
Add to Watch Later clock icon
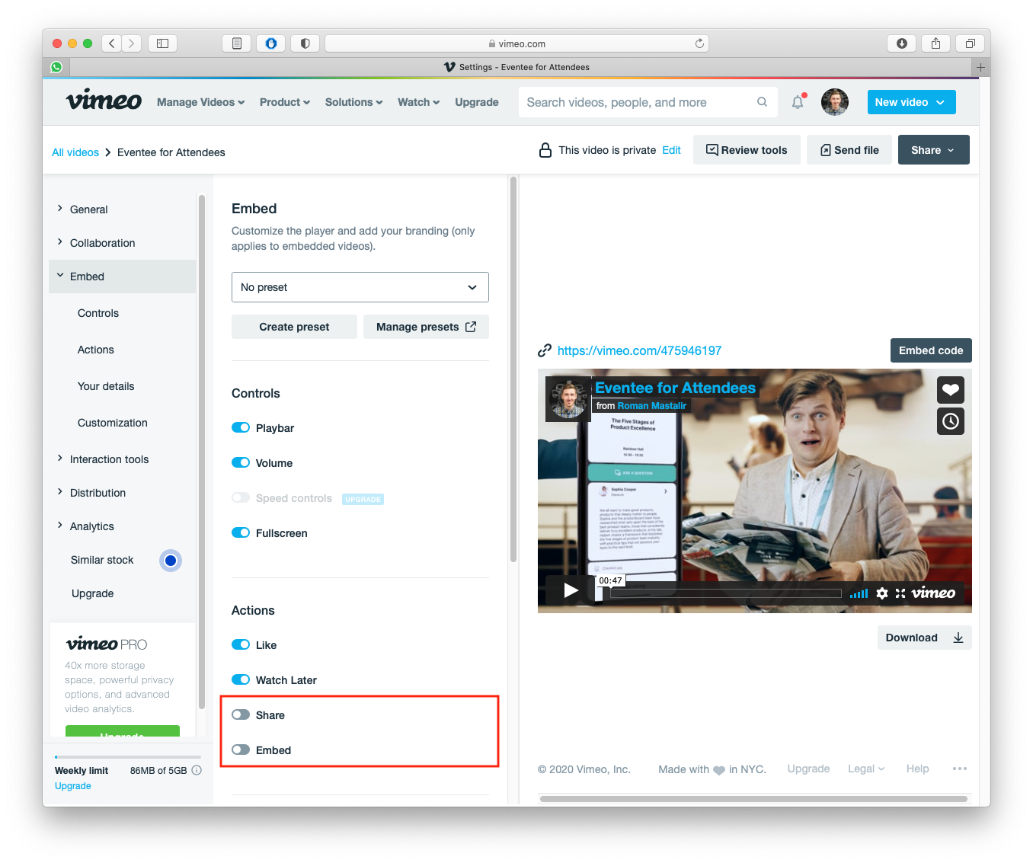coord(951,421)
